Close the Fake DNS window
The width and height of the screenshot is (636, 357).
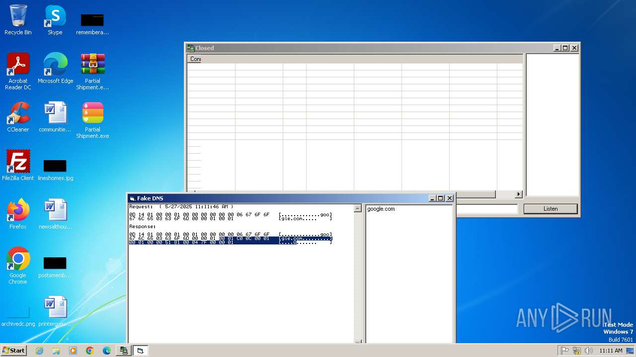450,198
